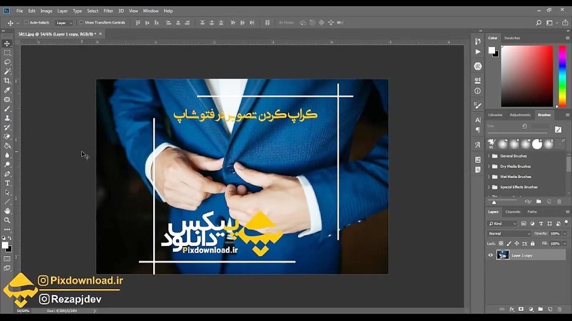Click the foreground color swatch in Color panel

(492, 50)
